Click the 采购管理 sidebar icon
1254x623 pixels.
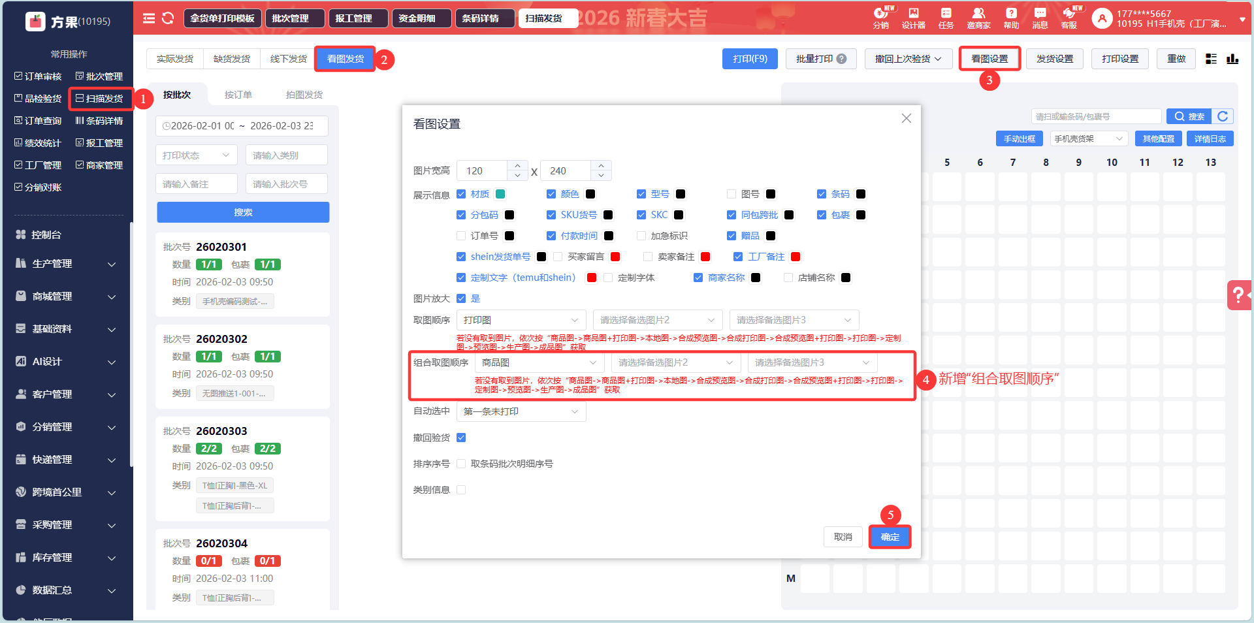pyautogui.click(x=21, y=524)
